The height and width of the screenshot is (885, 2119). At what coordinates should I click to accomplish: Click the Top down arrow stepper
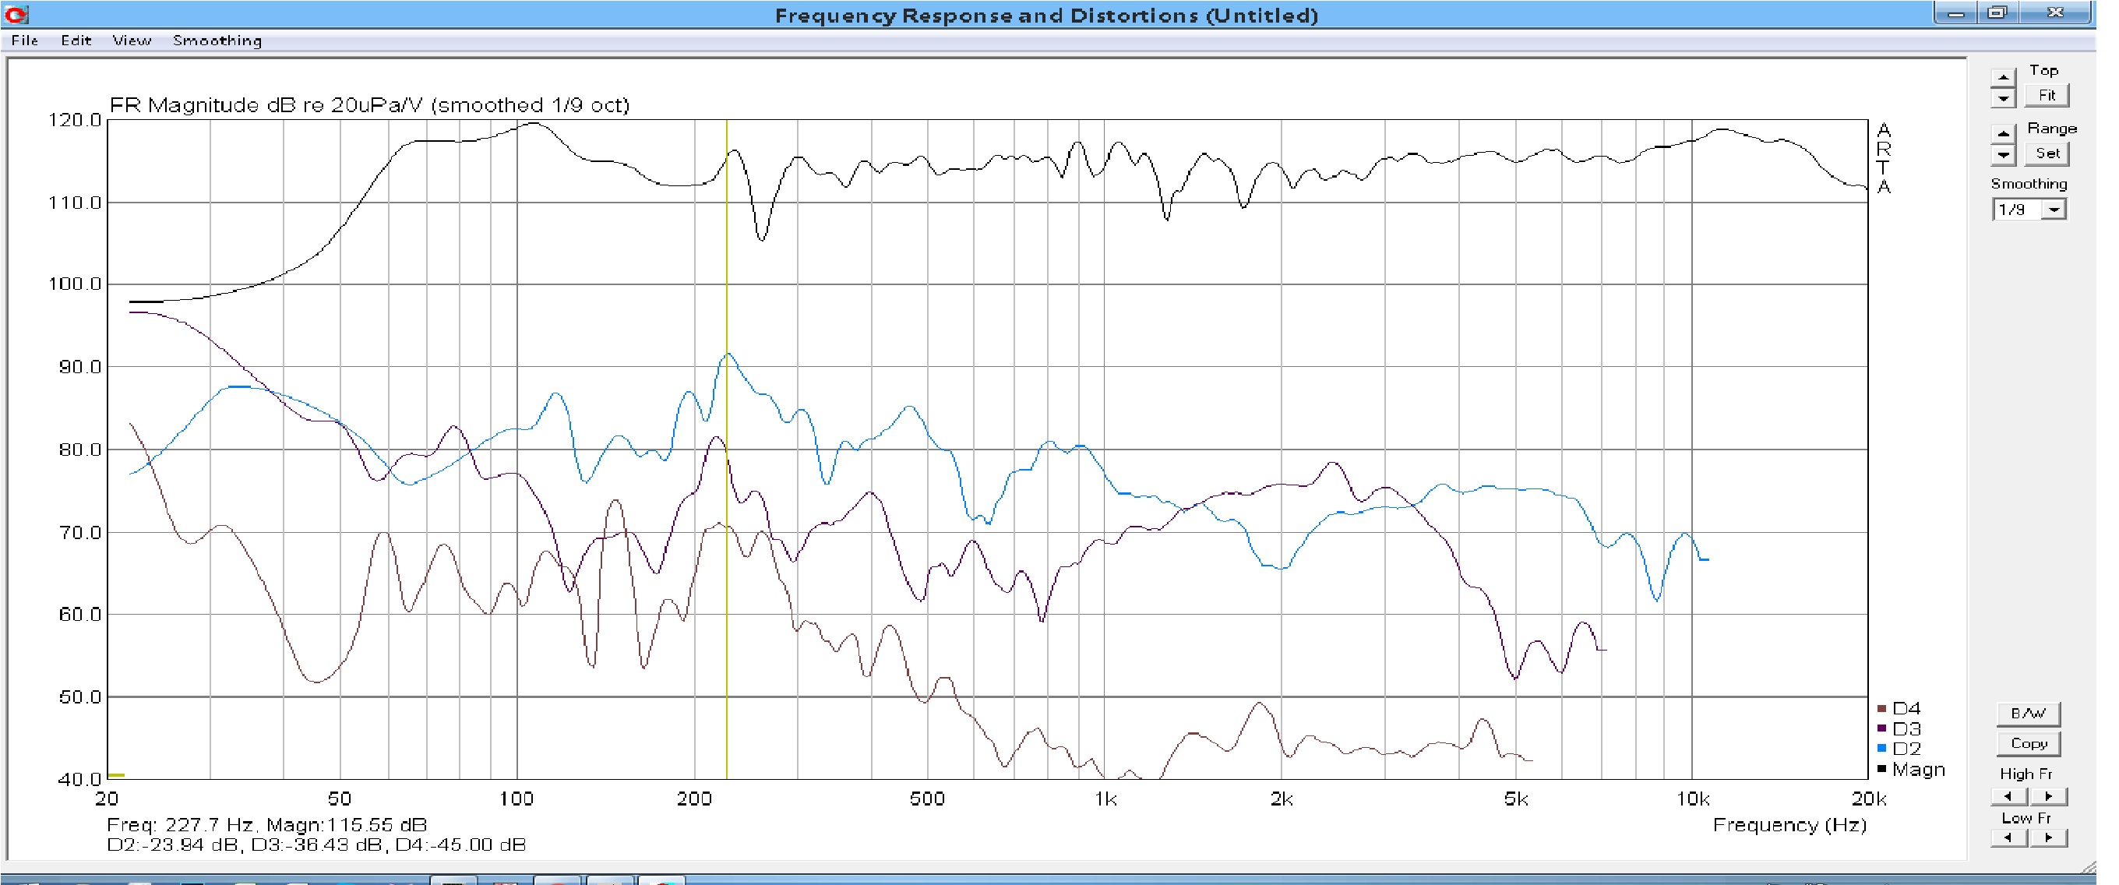click(x=2002, y=98)
